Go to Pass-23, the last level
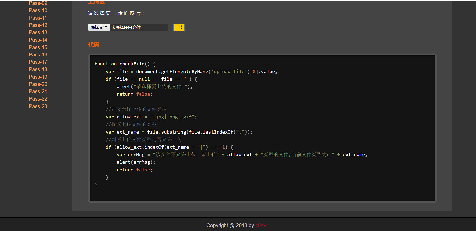The width and height of the screenshot is (476, 231). click(38, 106)
